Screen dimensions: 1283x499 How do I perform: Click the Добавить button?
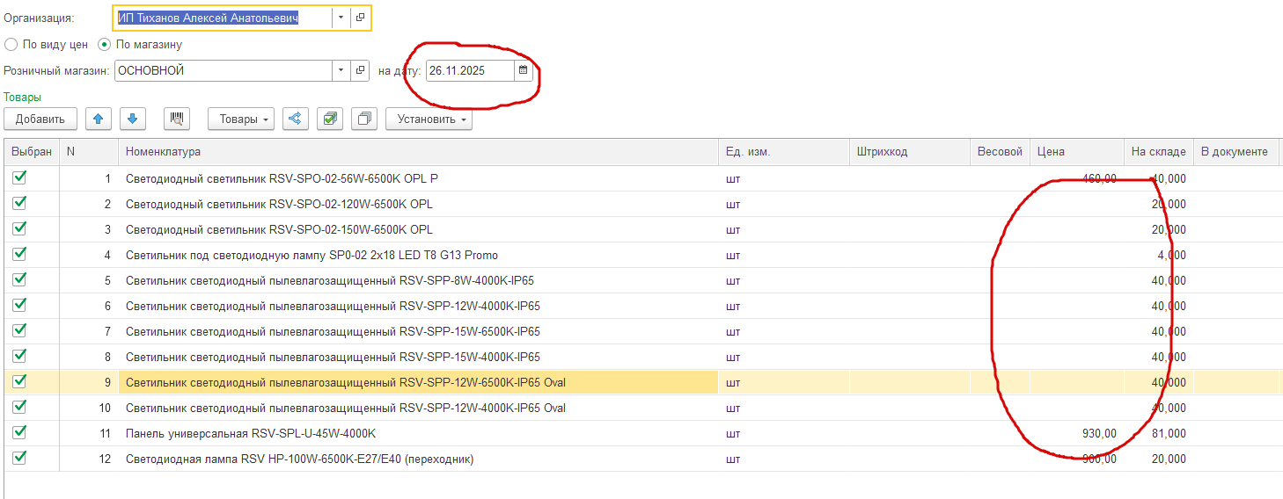click(40, 119)
